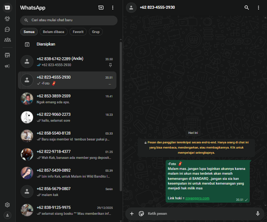Click avatar of +62 822-9060-2273

click(x=27, y=117)
